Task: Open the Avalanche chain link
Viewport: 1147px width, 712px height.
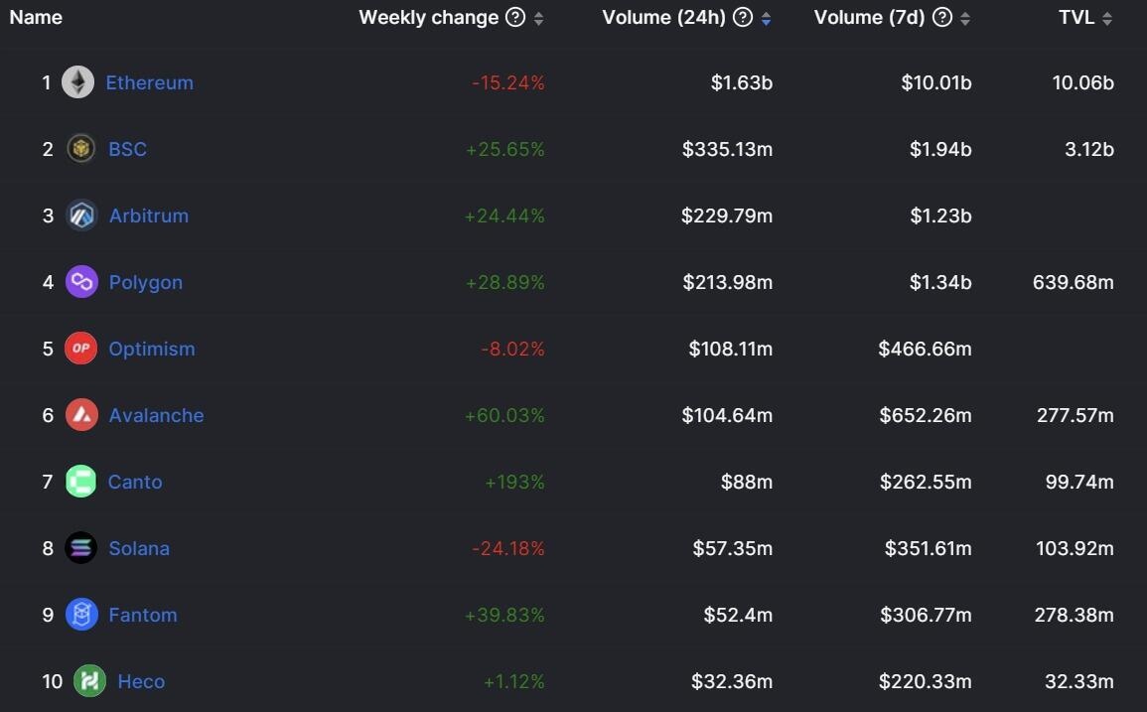Action: pos(156,415)
